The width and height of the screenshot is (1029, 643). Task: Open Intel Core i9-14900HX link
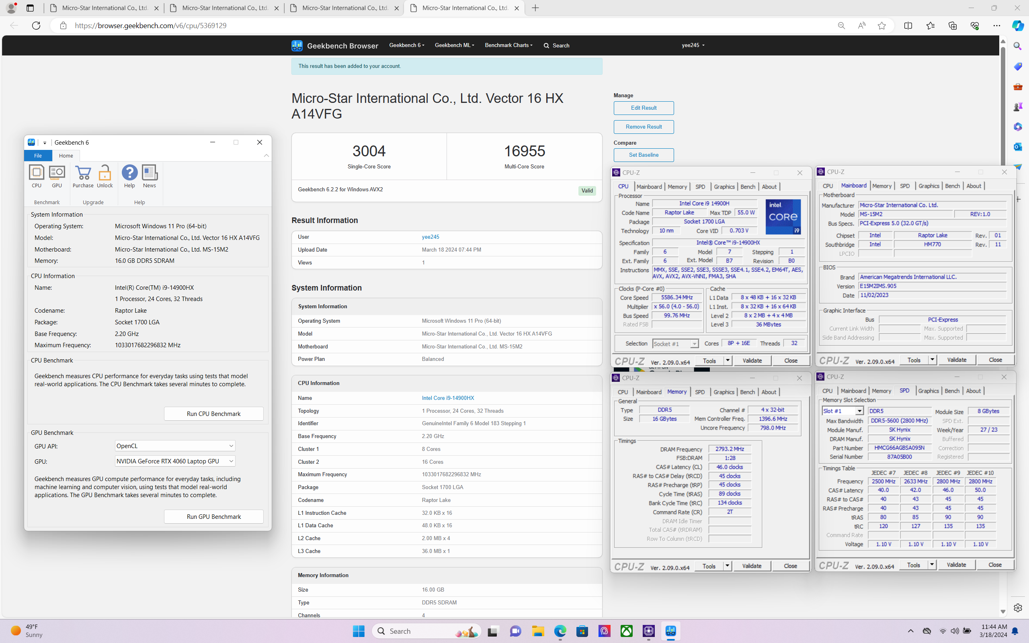pyautogui.click(x=448, y=398)
